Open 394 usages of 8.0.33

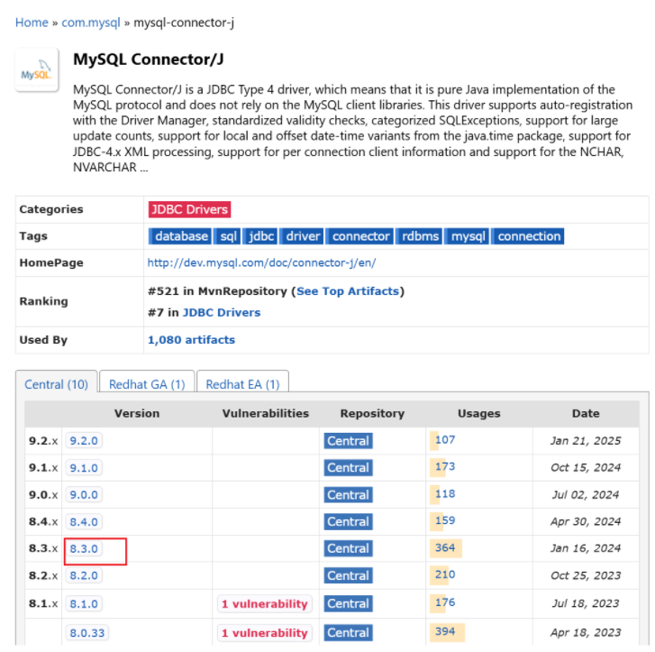(445, 631)
